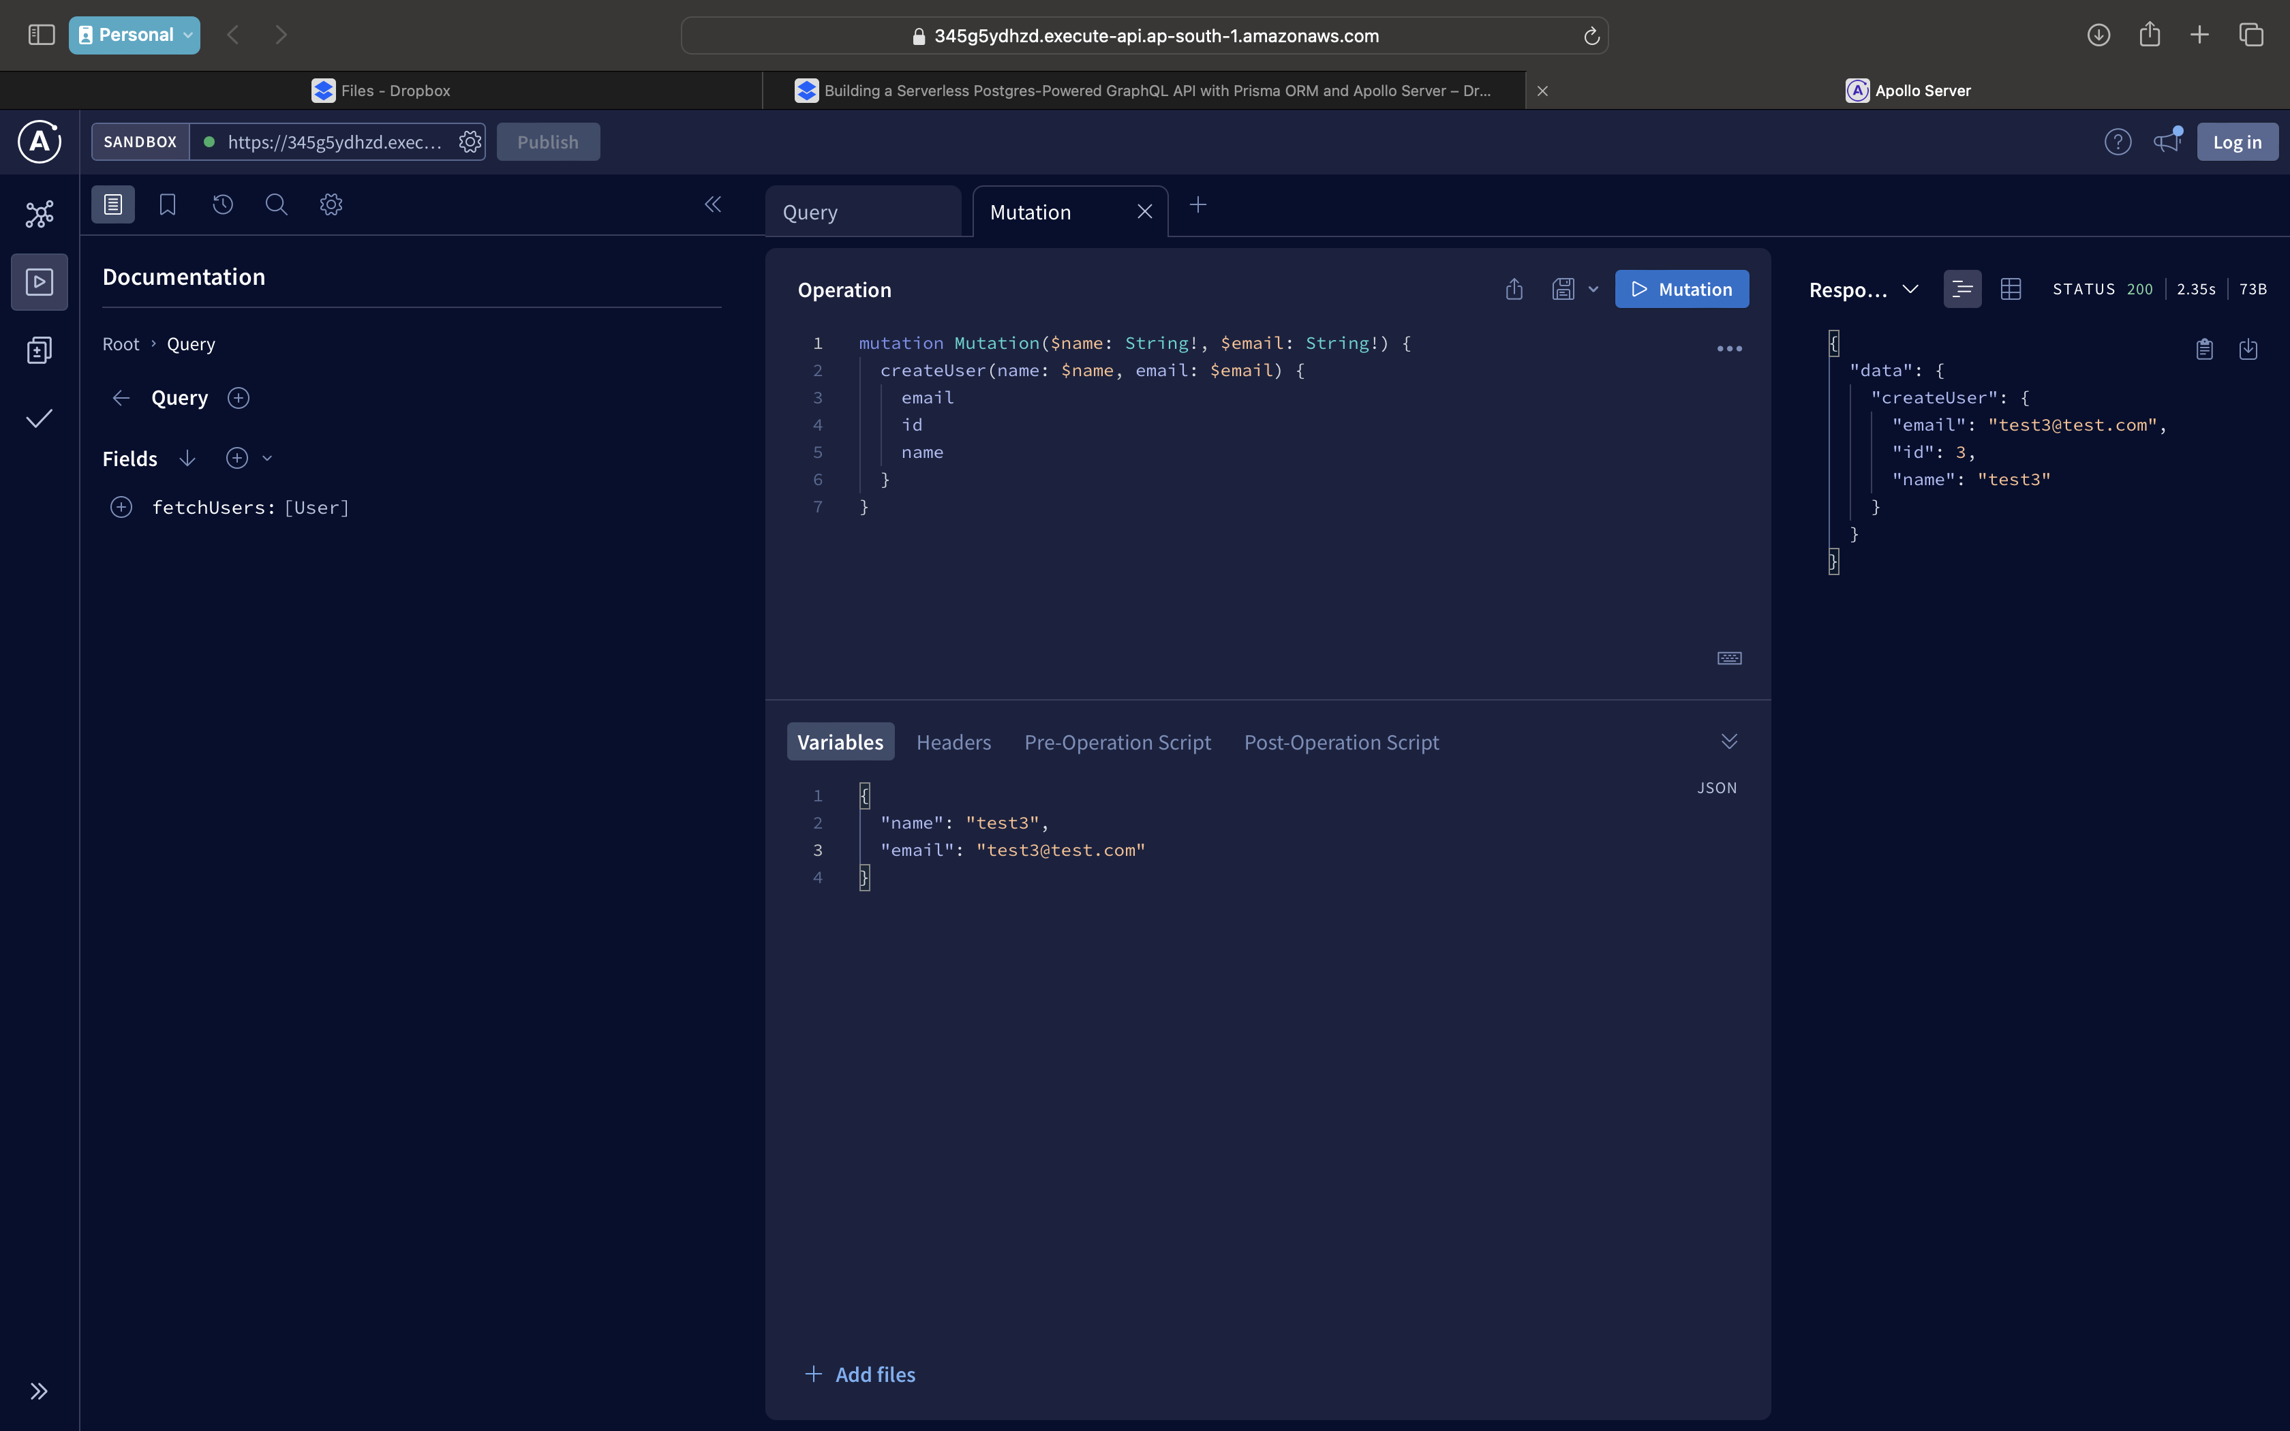
Task: Open the Post-Operation Script tab
Action: 1342,742
